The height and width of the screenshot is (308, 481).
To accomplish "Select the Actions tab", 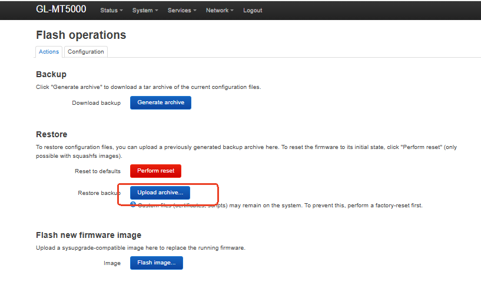I will coord(49,52).
